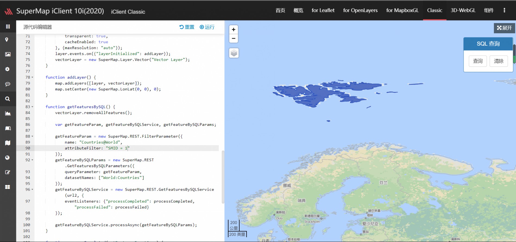This screenshot has width=516, height=242.
Task: Go to 首页 home page
Action: (x=280, y=10)
